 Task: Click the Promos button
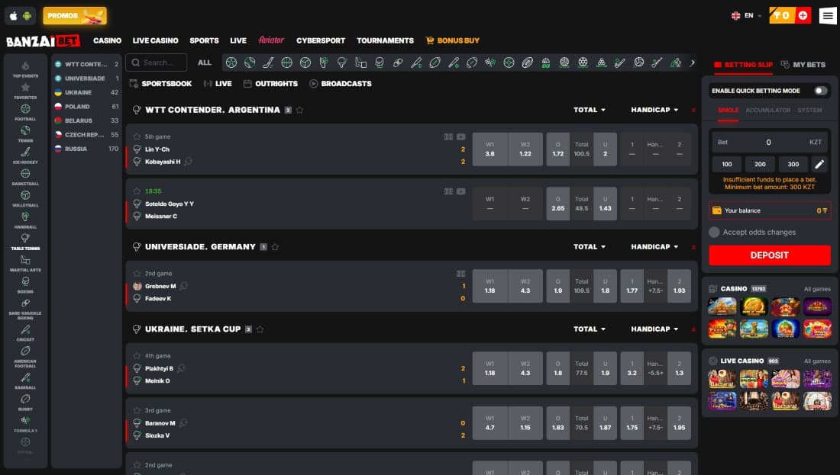pyautogui.click(x=75, y=15)
